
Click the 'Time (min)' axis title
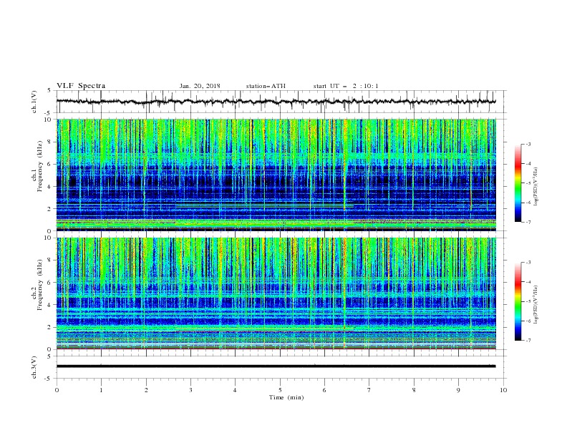(286, 397)
